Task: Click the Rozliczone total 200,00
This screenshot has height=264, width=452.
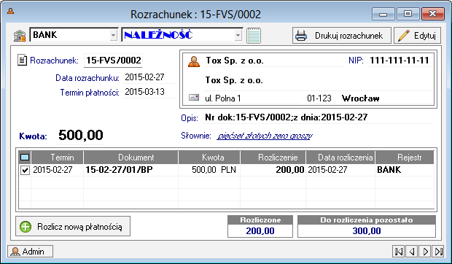Action: [x=260, y=231]
